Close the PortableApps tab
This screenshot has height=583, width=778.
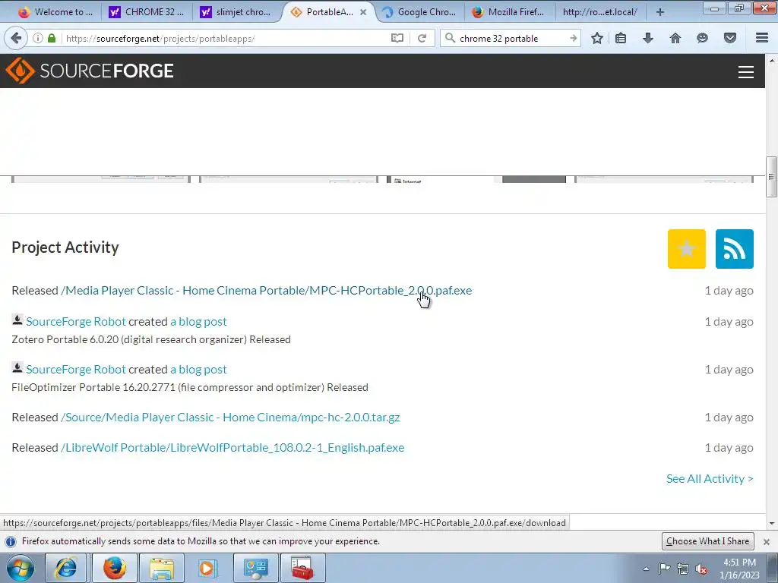(x=363, y=12)
